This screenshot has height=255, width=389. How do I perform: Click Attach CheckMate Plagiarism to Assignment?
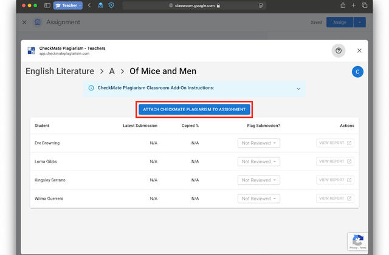click(x=194, y=109)
